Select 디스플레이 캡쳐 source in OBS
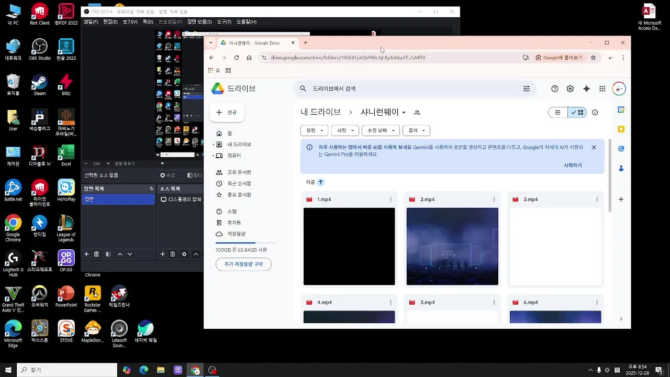This screenshot has height=377, width=670. pyautogui.click(x=181, y=199)
